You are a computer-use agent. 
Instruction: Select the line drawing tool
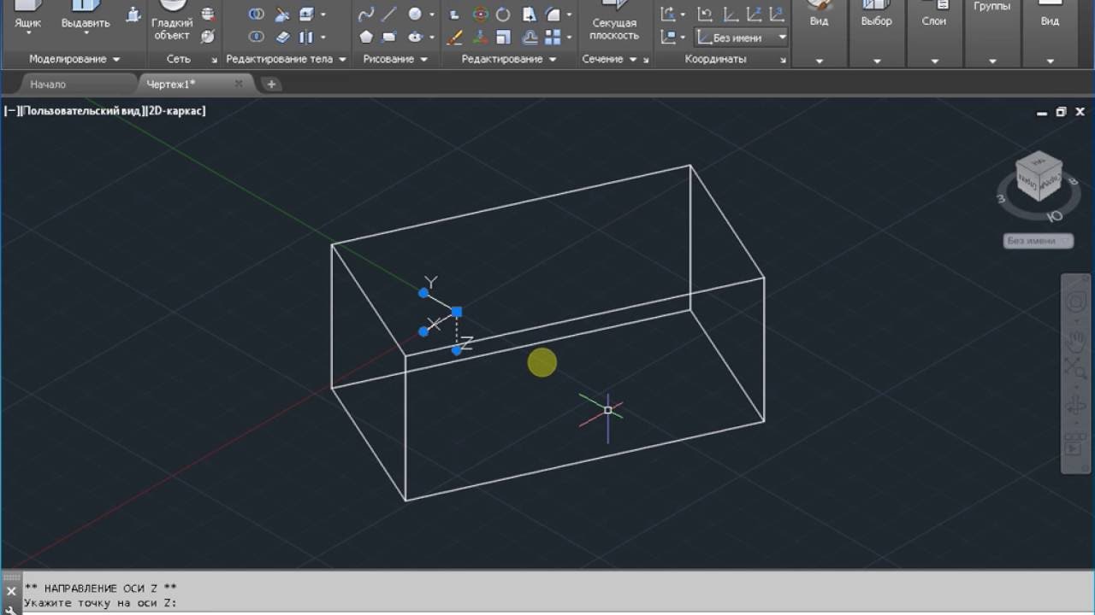[389, 14]
